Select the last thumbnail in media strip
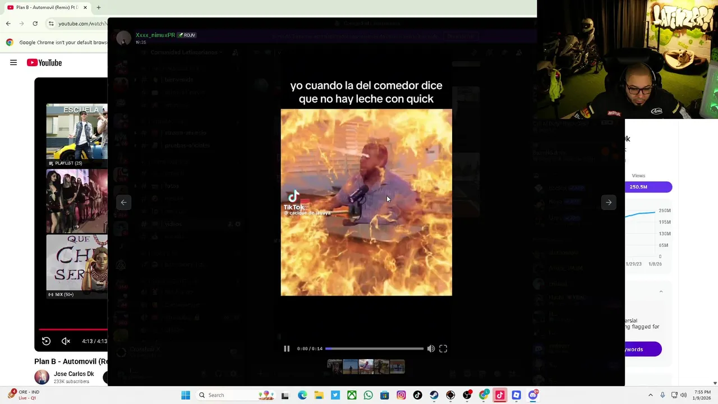This screenshot has width=718, height=404. coord(397,366)
